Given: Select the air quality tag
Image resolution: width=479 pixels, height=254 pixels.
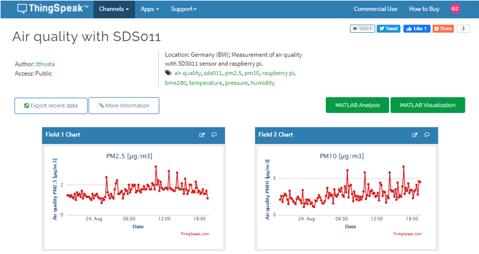Looking at the screenshot, I should tap(188, 73).
